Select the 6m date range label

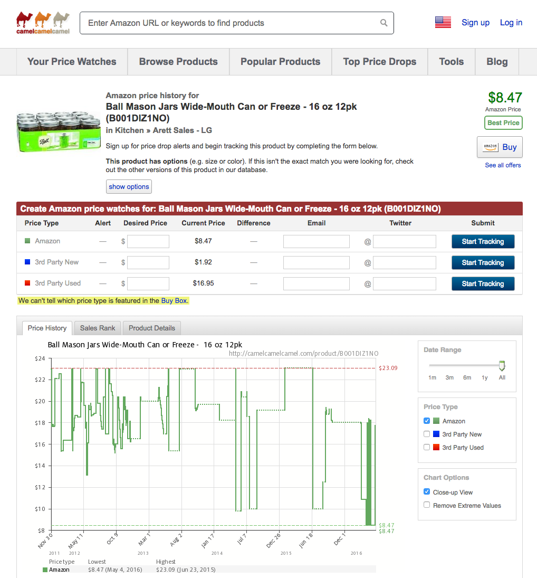pyautogui.click(x=467, y=377)
